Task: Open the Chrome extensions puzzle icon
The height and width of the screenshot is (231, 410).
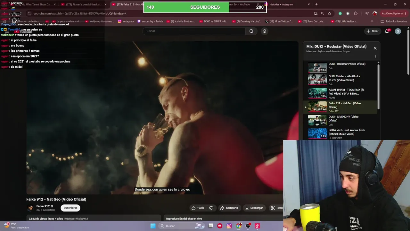Action: point(356,13)
